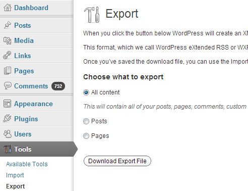Open the Comments menu label
The image size is (248, 191).
(x=31, y=86)
